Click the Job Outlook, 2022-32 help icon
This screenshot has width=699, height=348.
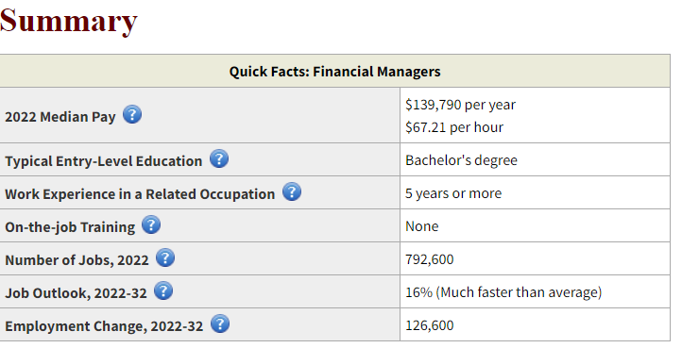tap(163, 290)
